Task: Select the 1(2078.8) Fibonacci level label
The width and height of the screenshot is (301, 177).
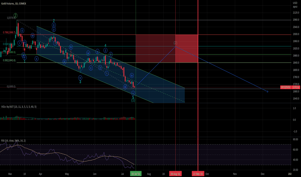Action: click(x=11, y=18)
